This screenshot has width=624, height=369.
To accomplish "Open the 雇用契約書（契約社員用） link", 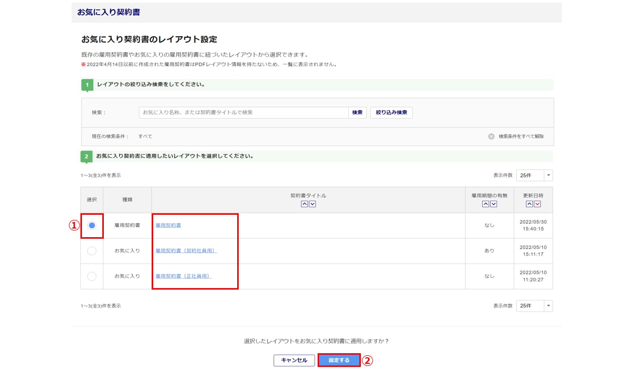I will pos(186,251).
